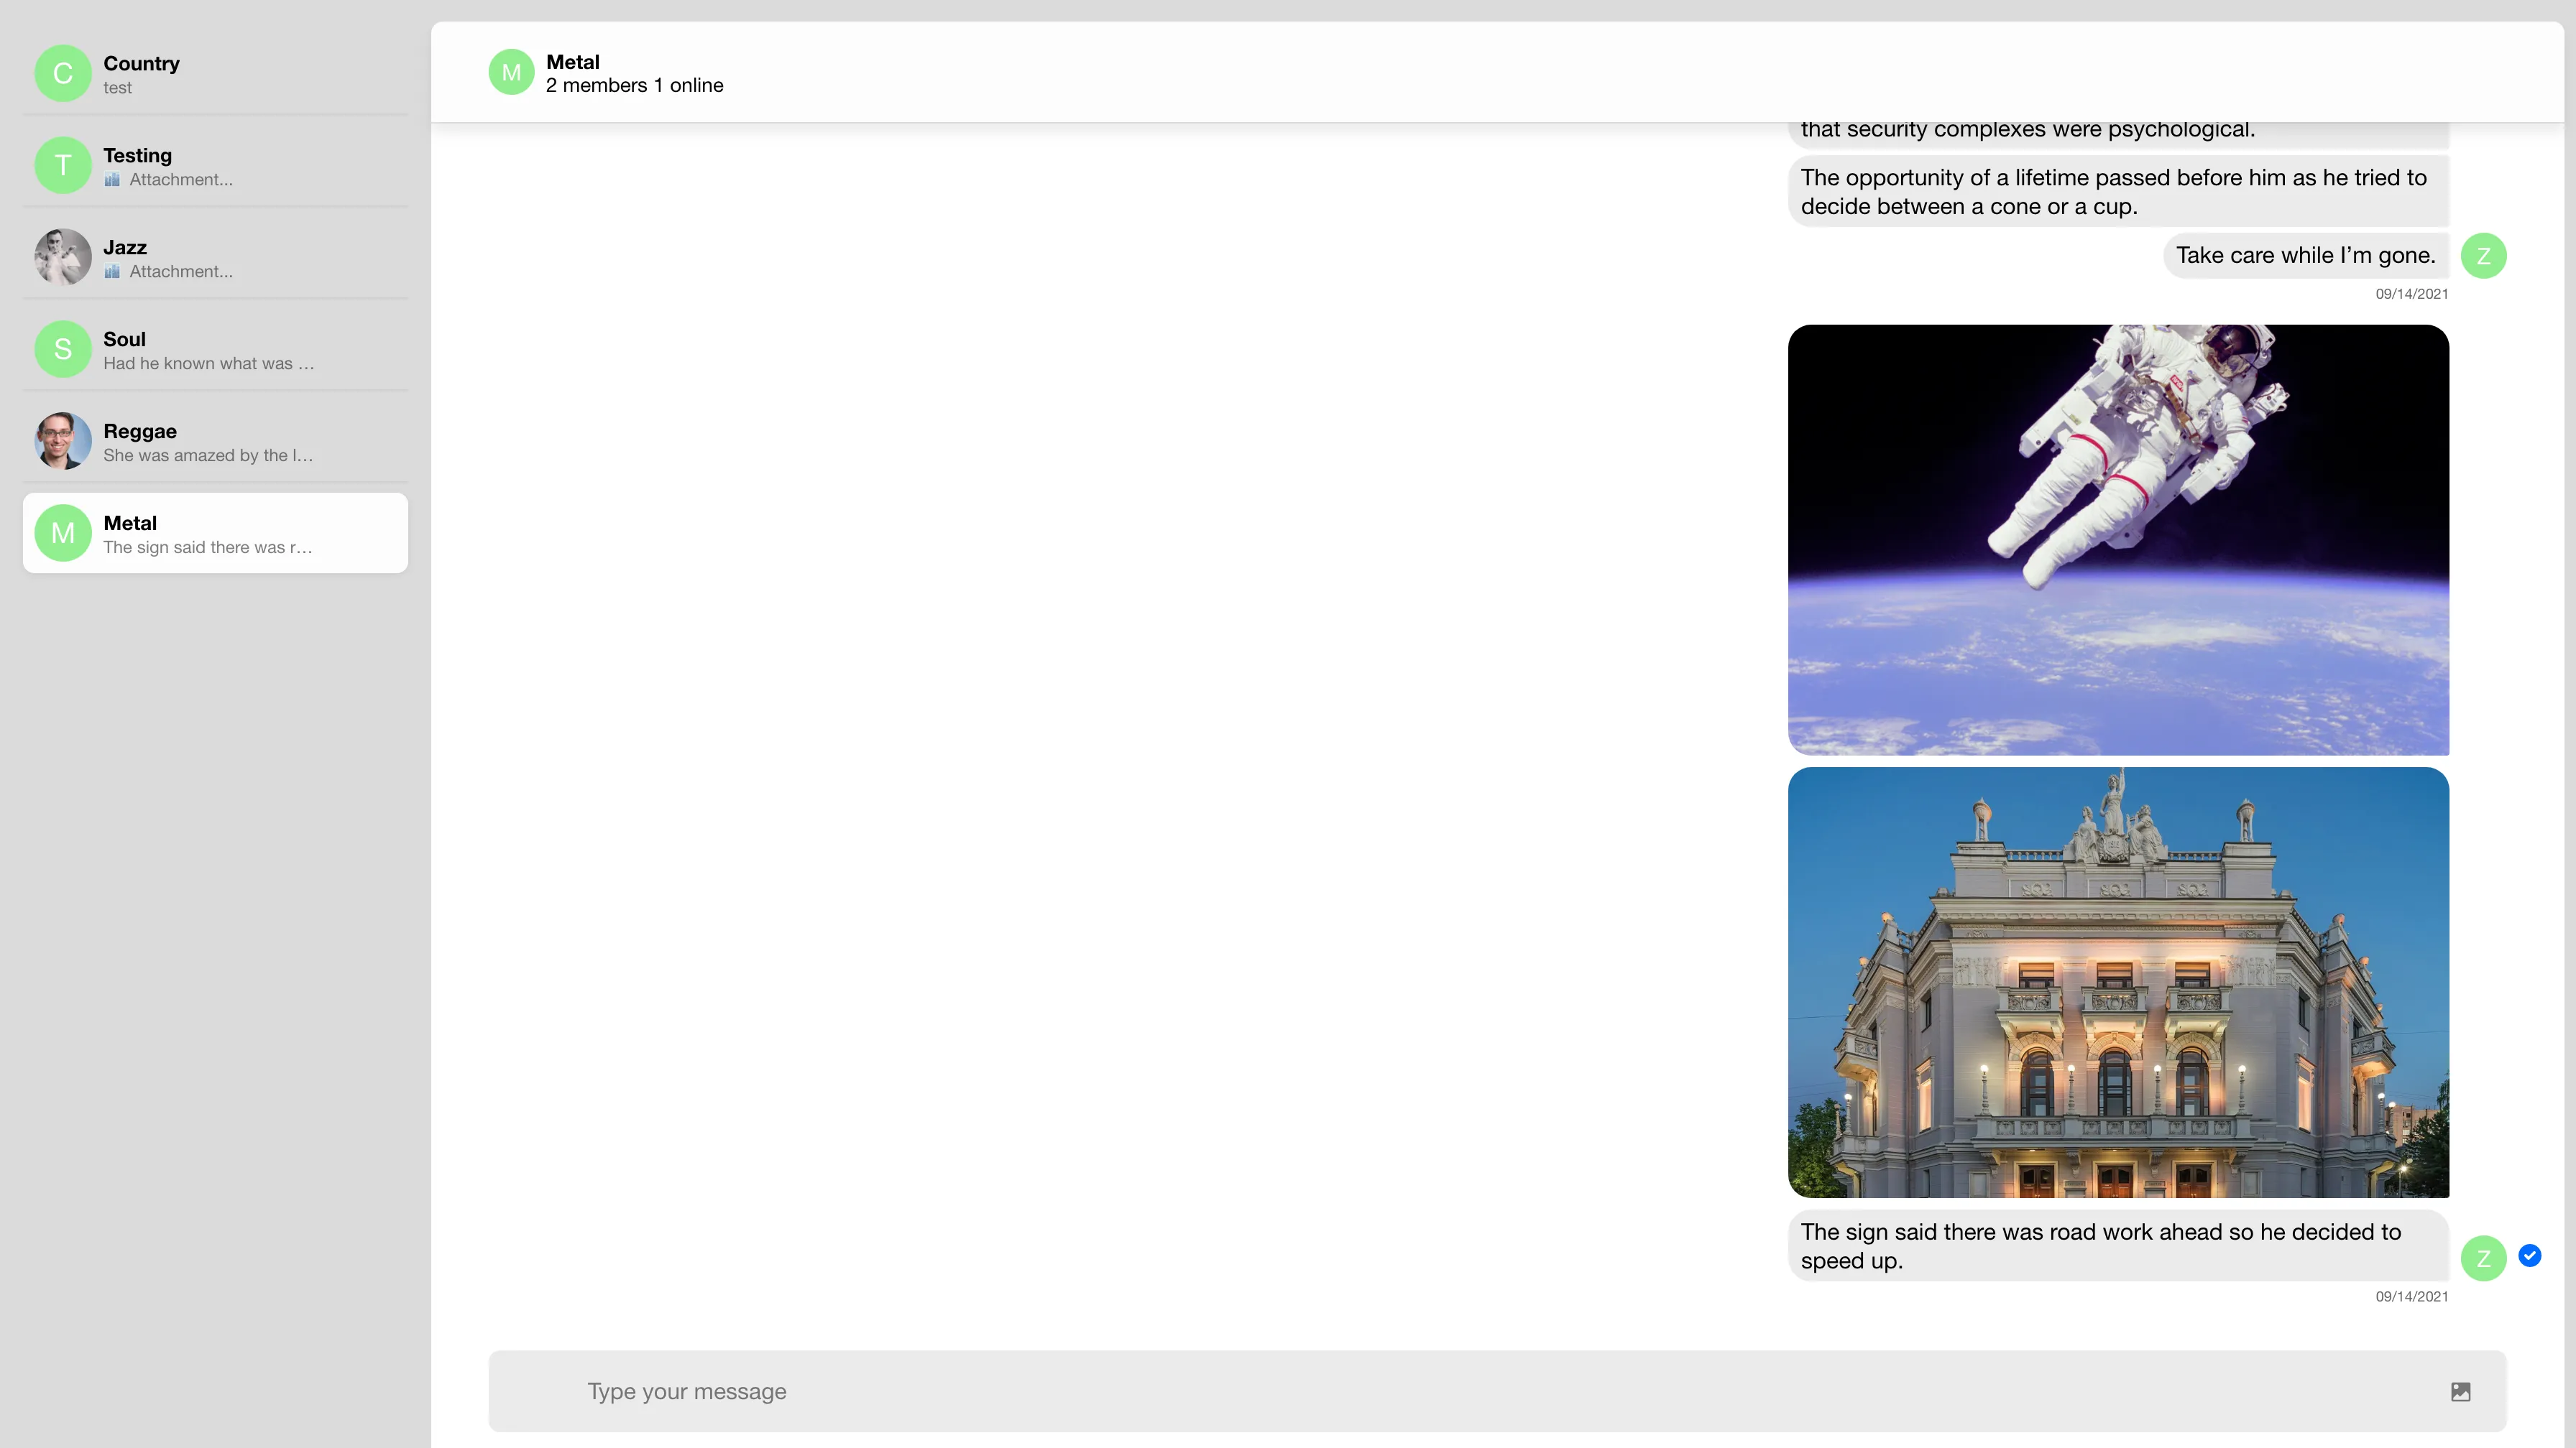
Task: Click the Soul group avatar icon
Action: [x=64, y=348]
